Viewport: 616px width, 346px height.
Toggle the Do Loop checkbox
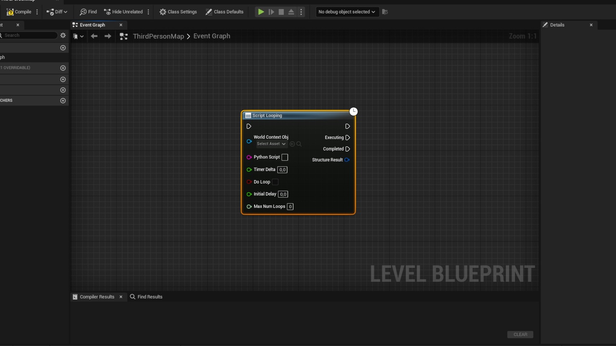point(275,182)
